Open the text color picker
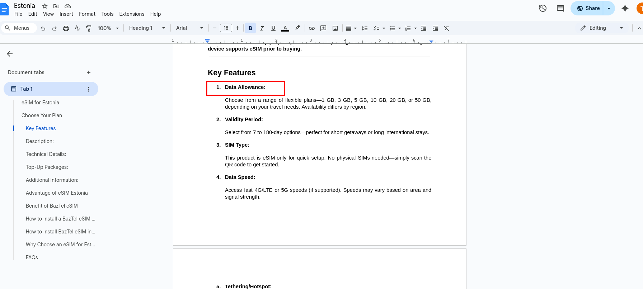Screen dimensions: 643x289 tap(285, 28)
